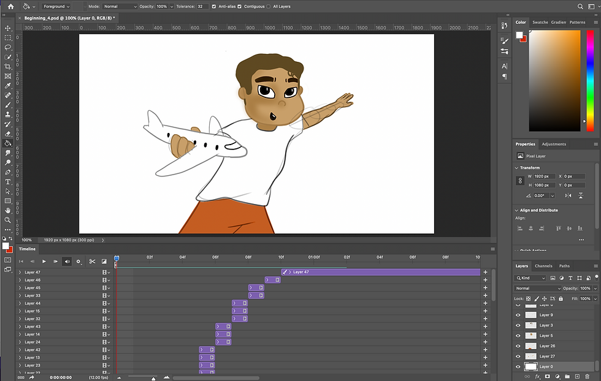Add media to Layer 33 track
This screenshot has height=381, width=601.
coord(485,296)
